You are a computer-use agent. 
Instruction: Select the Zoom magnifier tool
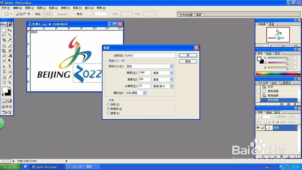coord(10,82)
